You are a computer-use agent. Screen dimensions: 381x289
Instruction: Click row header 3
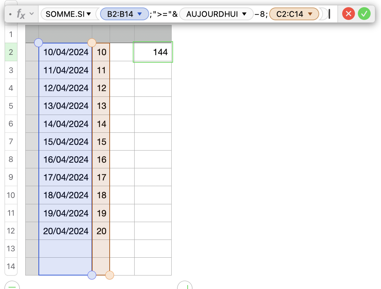click(11, 70)
